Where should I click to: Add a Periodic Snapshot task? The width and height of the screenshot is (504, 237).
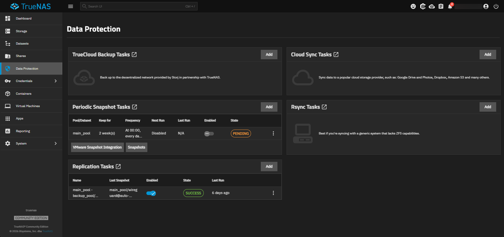pyautogui.click(x=269, y=107)
